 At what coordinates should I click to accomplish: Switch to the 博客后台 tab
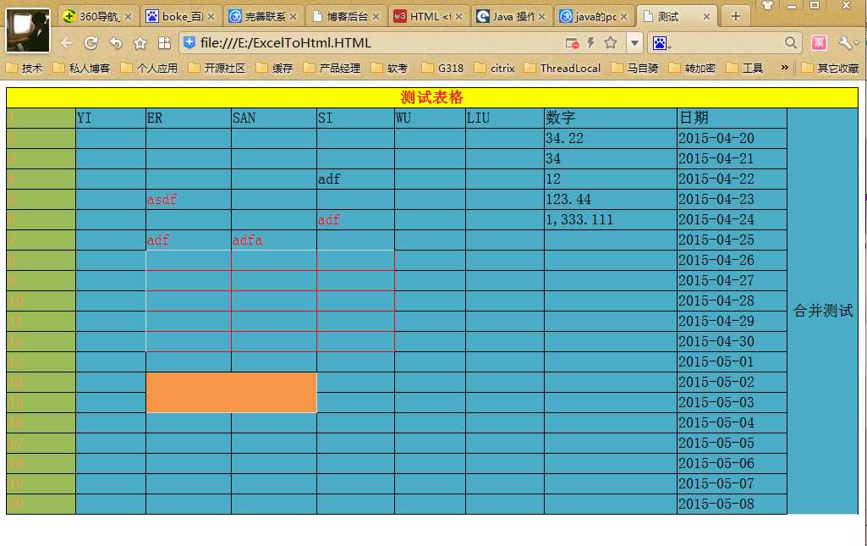(346, 17)
